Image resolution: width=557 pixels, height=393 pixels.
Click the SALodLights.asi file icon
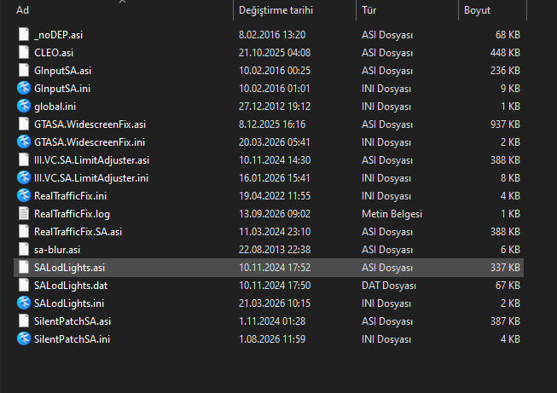click(x=24, y=268)
